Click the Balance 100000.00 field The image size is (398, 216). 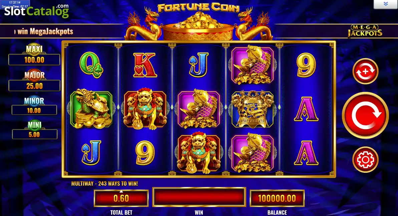[277, 198]
